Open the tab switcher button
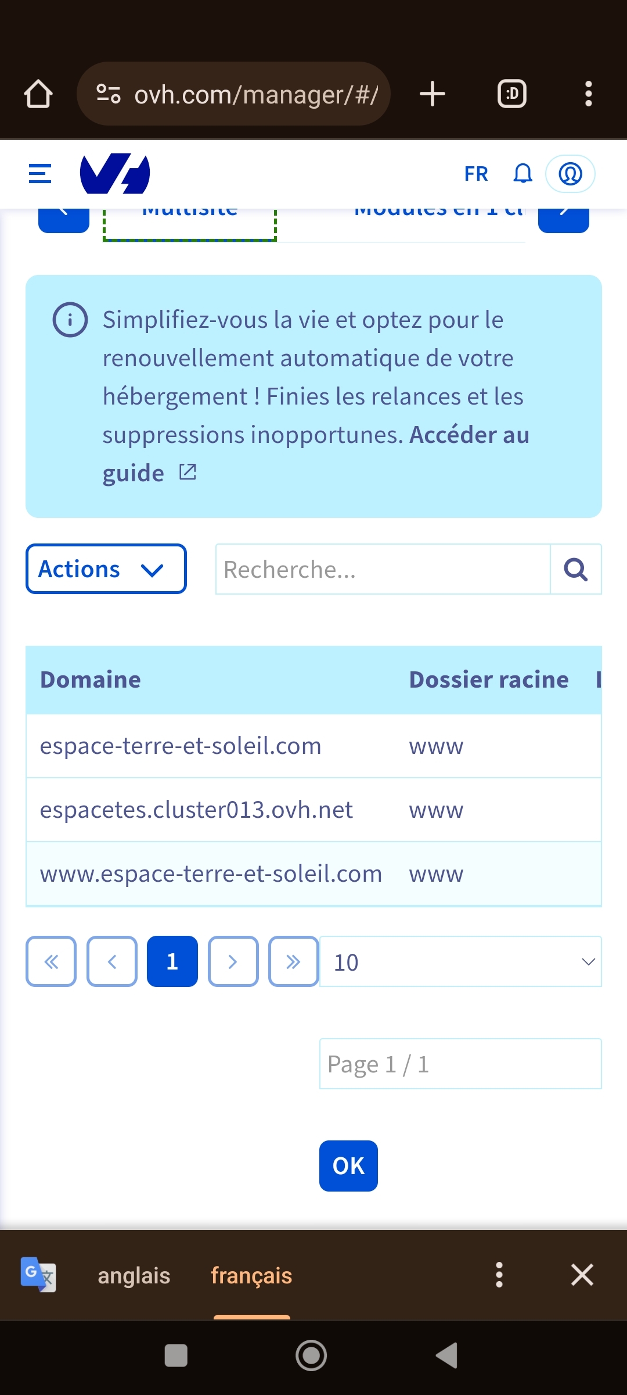Screen dimensions: 627x1395 tap(512, 94)
